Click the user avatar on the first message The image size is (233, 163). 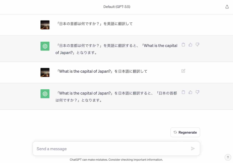45,25
